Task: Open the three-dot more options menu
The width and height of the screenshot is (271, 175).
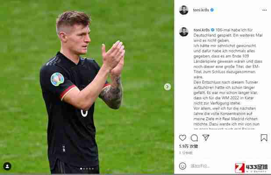Action: click(x=264, y=10)
